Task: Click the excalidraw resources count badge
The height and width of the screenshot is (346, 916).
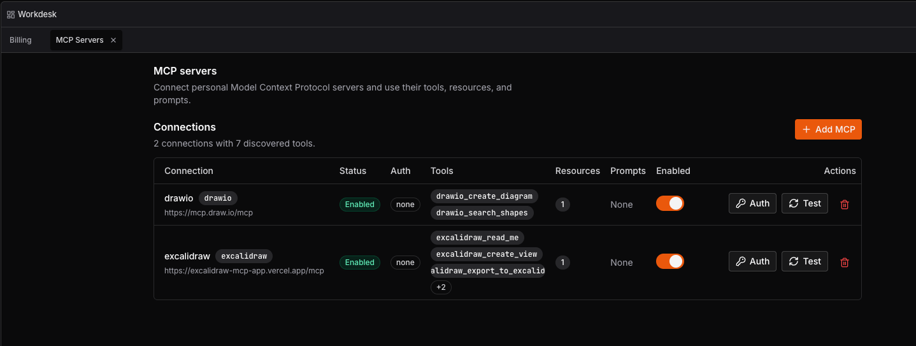Action: (562, 263)
